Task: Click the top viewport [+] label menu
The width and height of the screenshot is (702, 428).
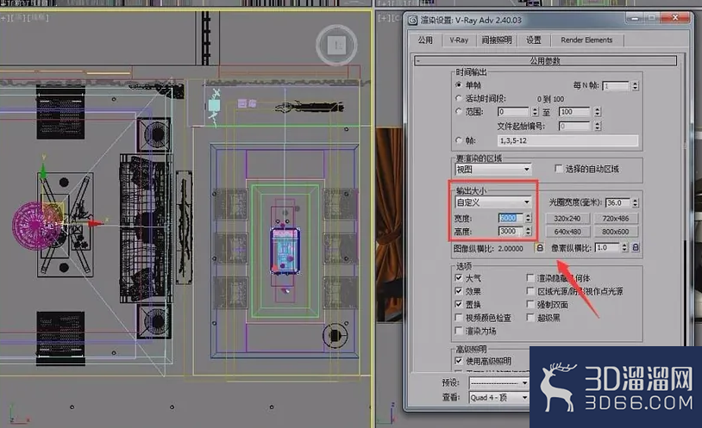Action: coord(4,18)
